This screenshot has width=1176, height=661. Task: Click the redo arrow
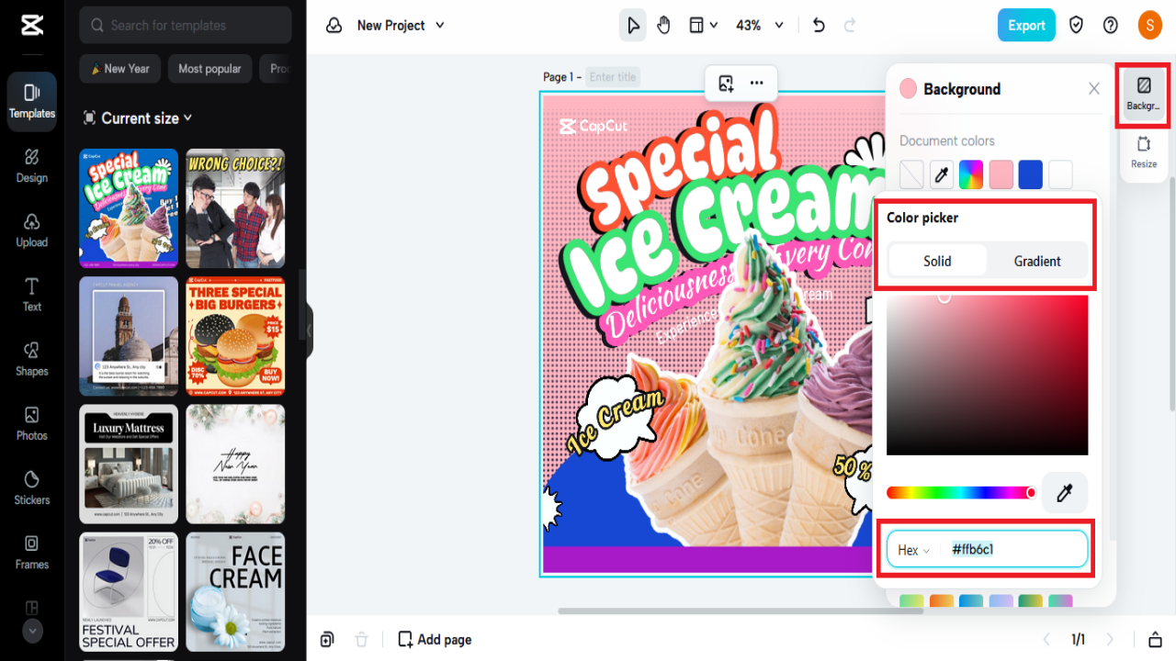(850, 26)
